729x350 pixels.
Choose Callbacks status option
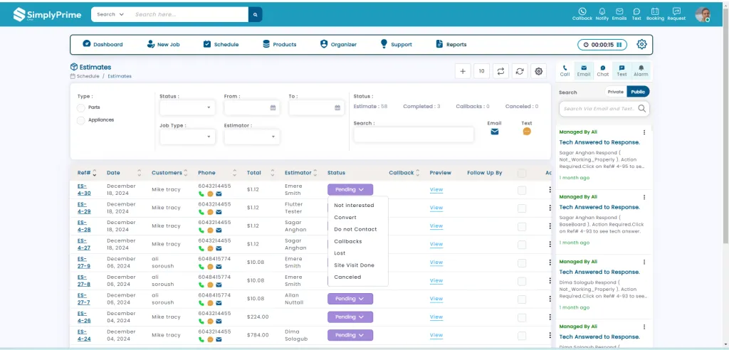347,242
